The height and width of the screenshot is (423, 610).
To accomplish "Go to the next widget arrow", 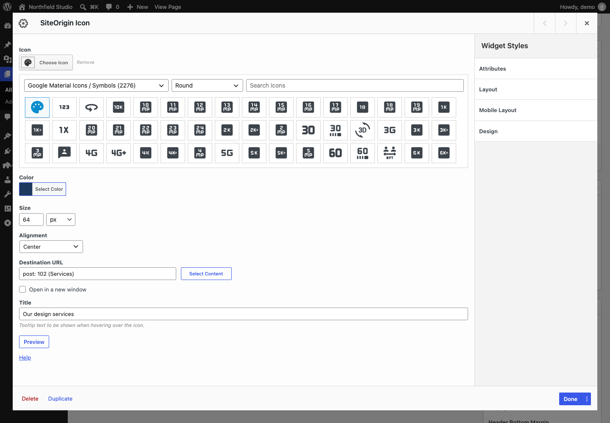I will (x=566, y=23).
